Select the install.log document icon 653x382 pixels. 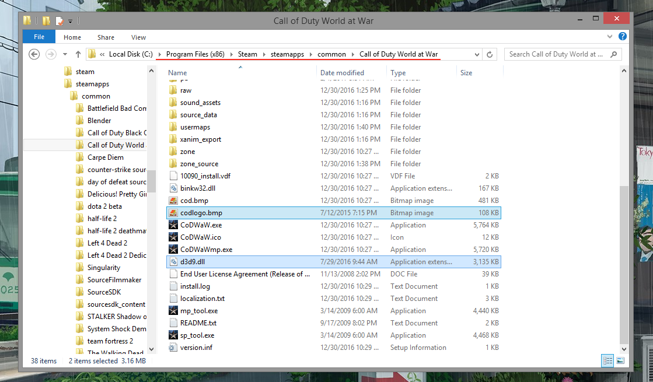[x=173, y=286]
